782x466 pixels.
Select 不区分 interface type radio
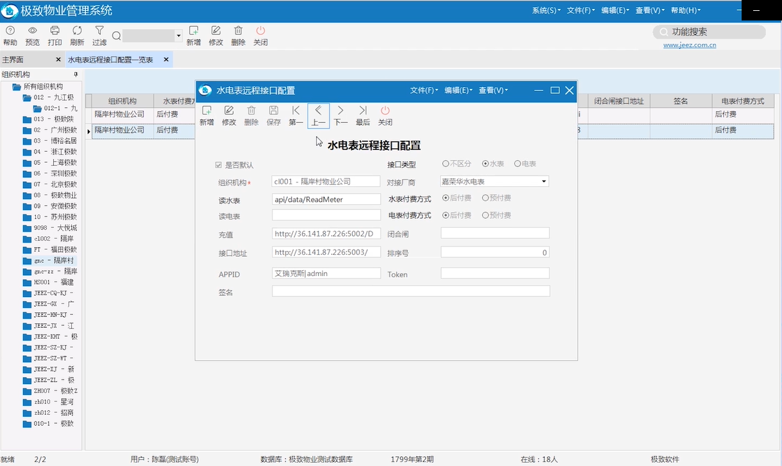pyautogui.click(x=445, y=164)
